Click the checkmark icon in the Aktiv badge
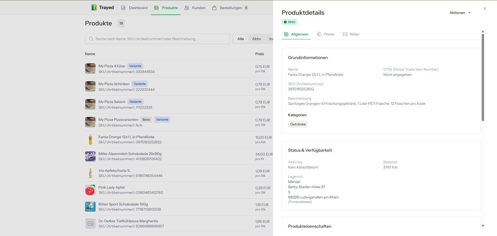Viewport: 497px width, 236px height. click(286, 22)
